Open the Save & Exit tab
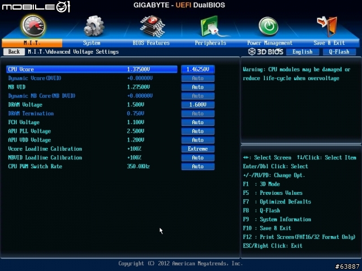This screenshot has width=362, height=271. tap(329, 43)
